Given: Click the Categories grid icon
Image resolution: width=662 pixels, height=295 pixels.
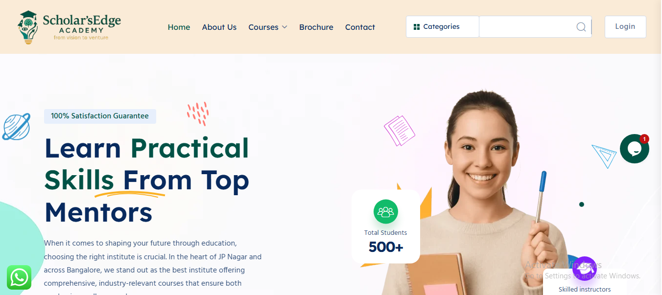Looking at the screenshot, I should [x=417, y=27].
